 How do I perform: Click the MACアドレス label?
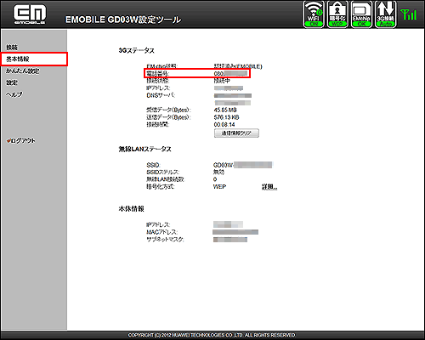(161, 232)
